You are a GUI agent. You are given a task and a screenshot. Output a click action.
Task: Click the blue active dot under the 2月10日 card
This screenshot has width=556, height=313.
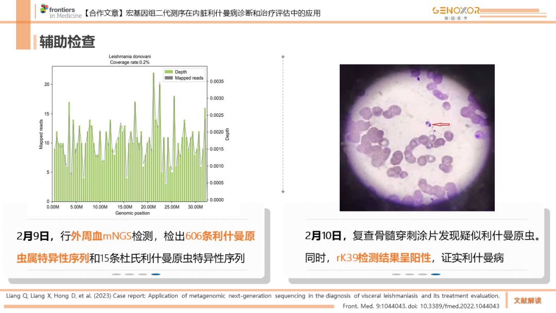436,274
